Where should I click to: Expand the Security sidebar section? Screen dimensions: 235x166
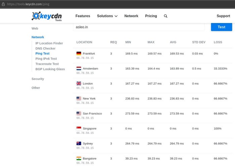pos(38,79)
